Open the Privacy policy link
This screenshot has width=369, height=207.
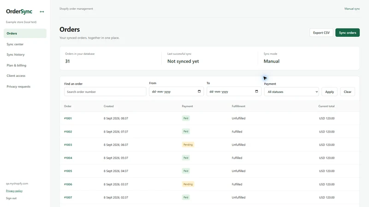click(x=14, y=191)
